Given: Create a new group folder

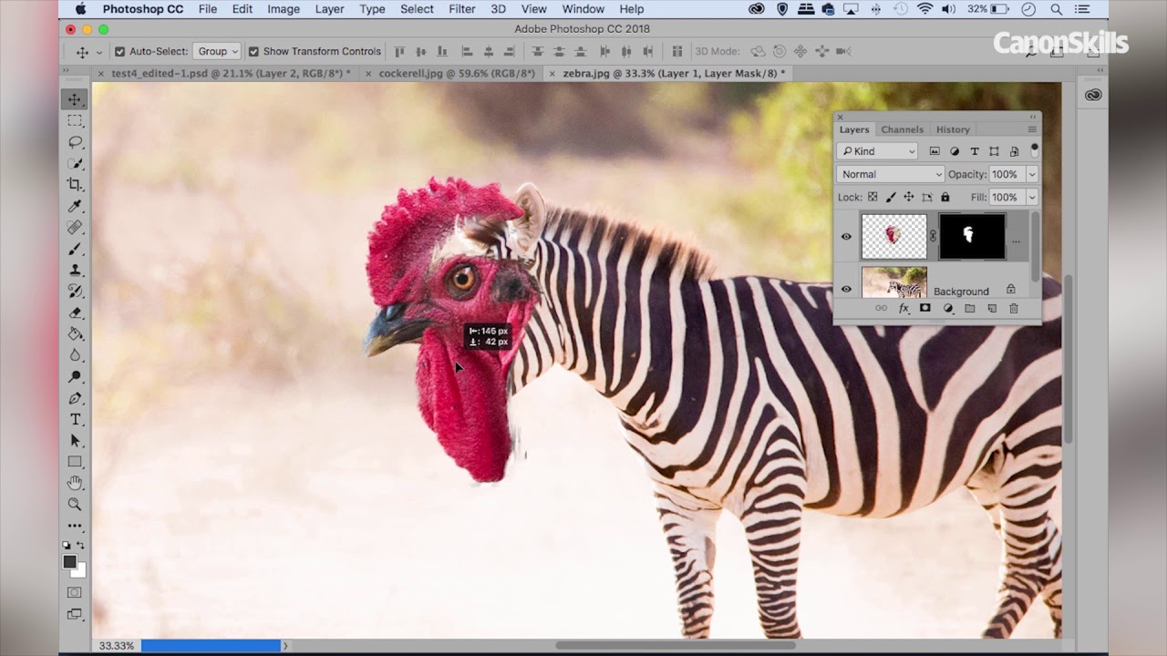Looking at the screenshot, I should point(969,309).
